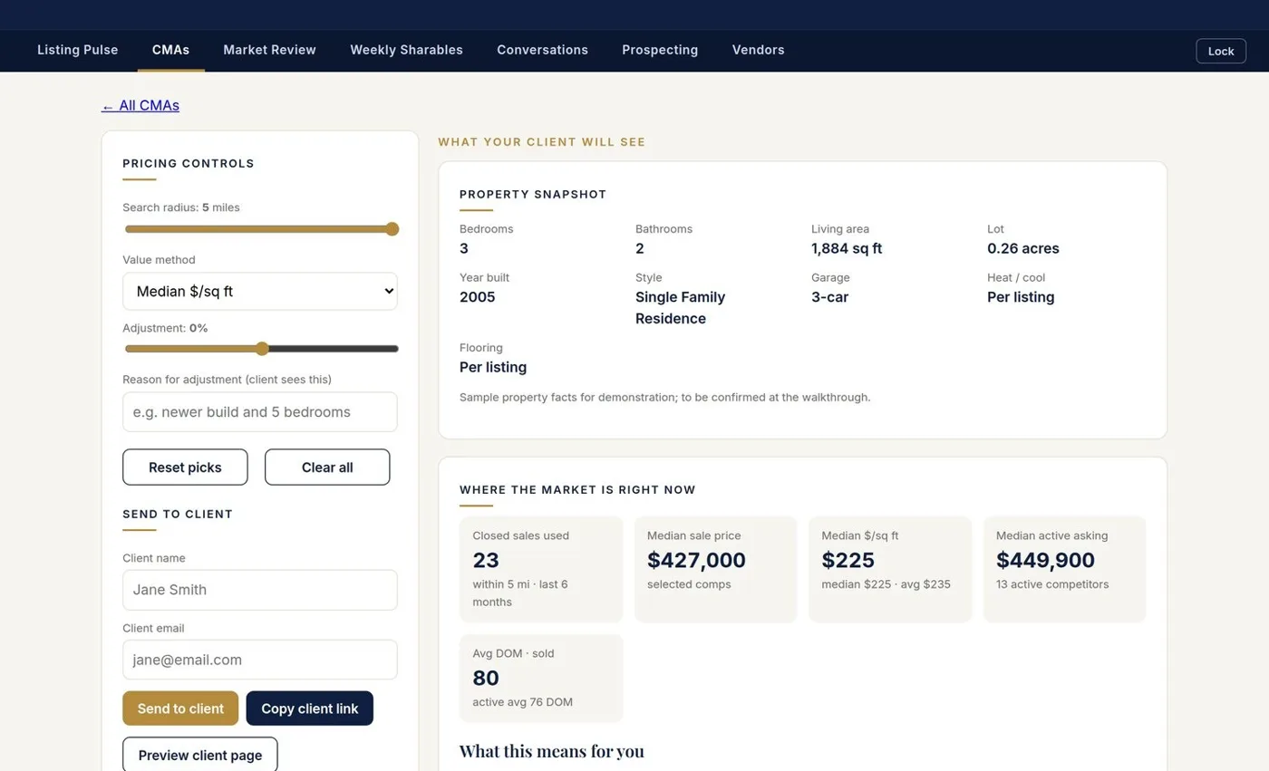Click the Clear all button
Image resolution: width=1269 pixels, height=771 pixels.
point(327,467)
